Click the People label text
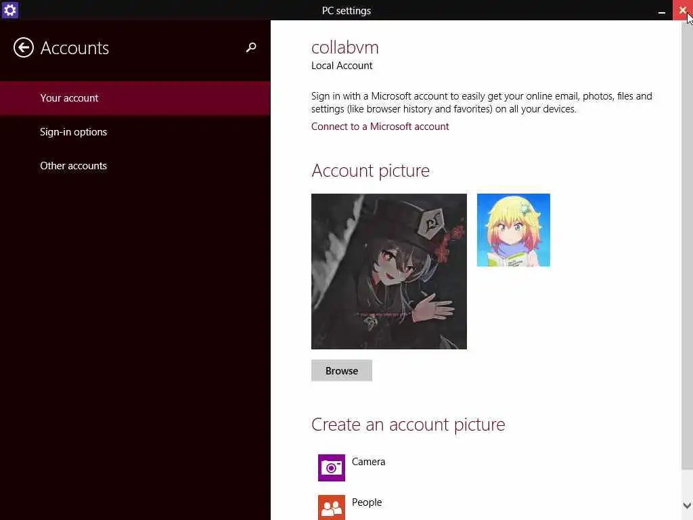The image size is (693, 520). pyautogui.click(x=367, y=502)
